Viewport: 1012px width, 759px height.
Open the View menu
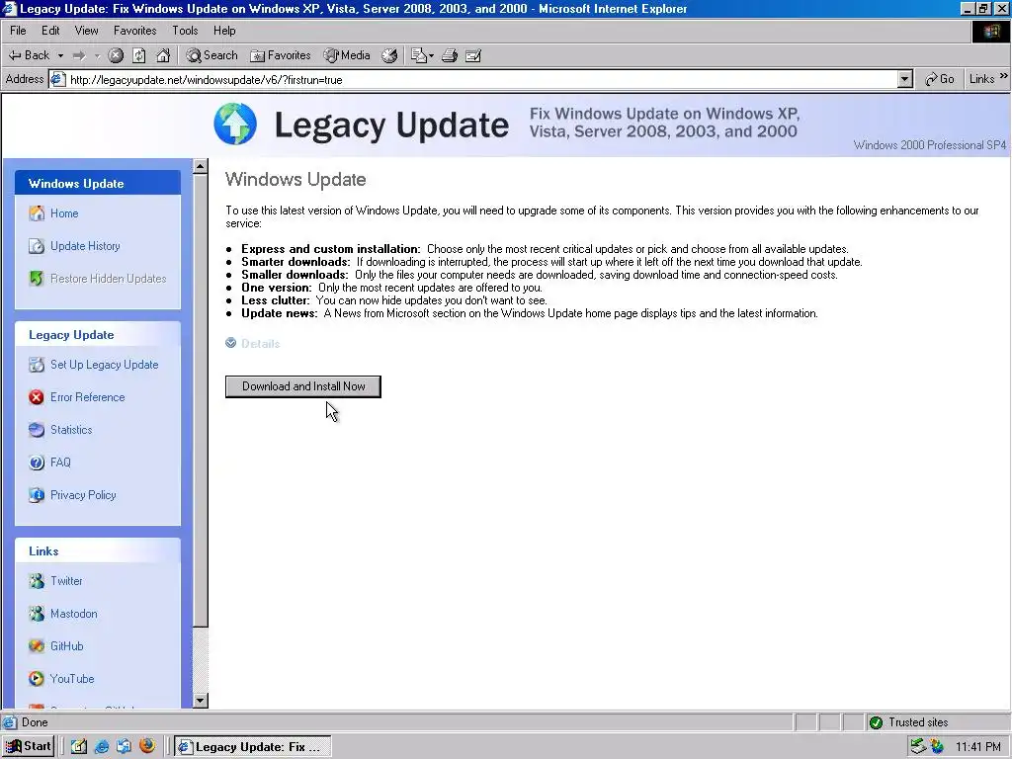pyautogui.click(x=87, y=31)
